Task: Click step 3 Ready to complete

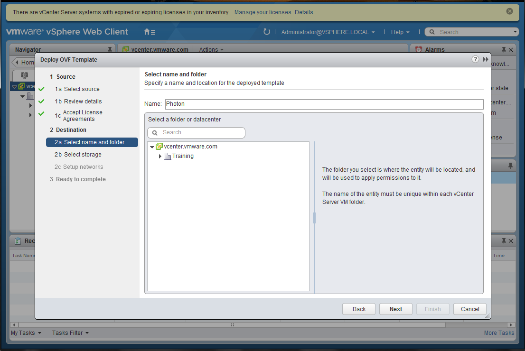Action: click(78, 179)
